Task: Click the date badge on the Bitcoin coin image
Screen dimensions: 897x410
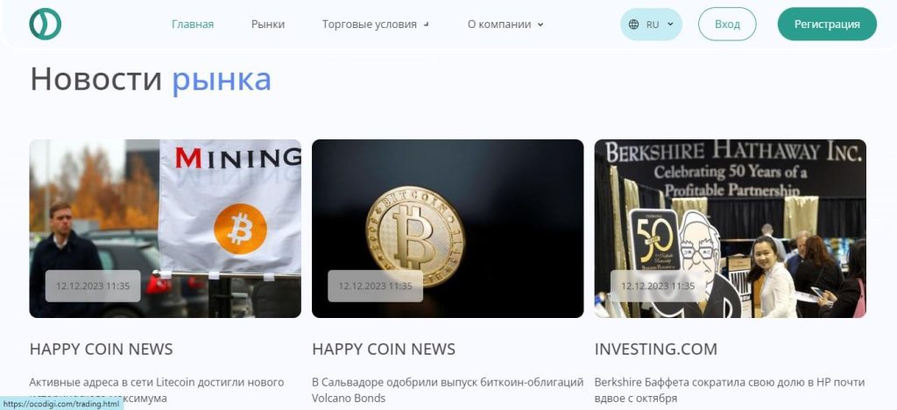Action: coord(375,286)
